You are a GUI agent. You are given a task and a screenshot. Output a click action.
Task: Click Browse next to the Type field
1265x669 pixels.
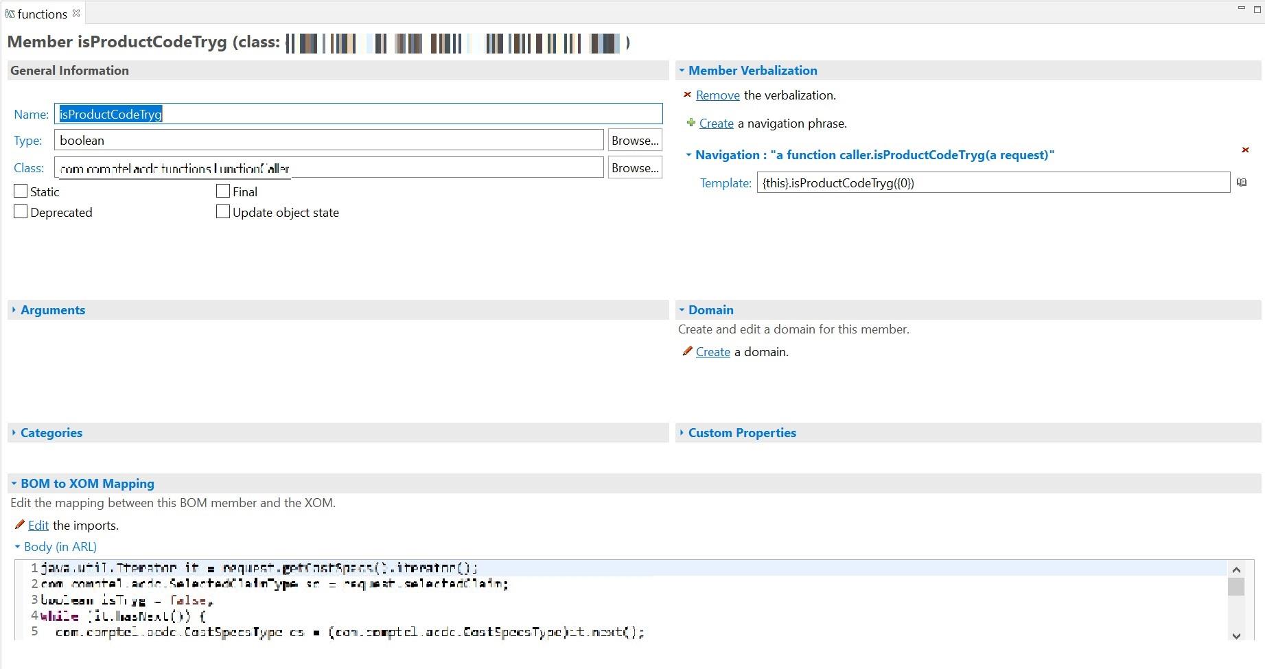tap(634, 139)
